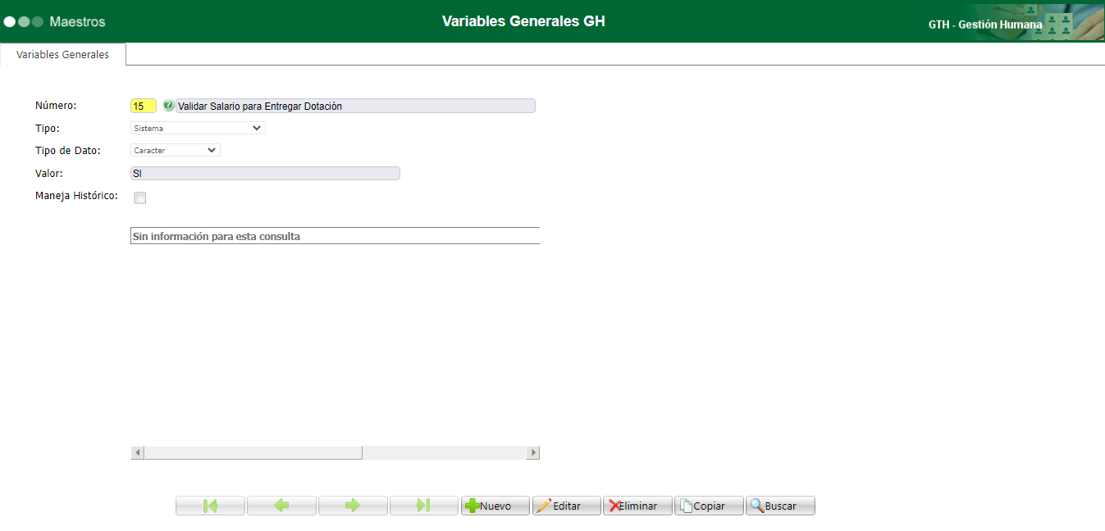Screen dimensions: 1105x531
Task: Delete the record with Eliminar
Action: tap(638, 506)
